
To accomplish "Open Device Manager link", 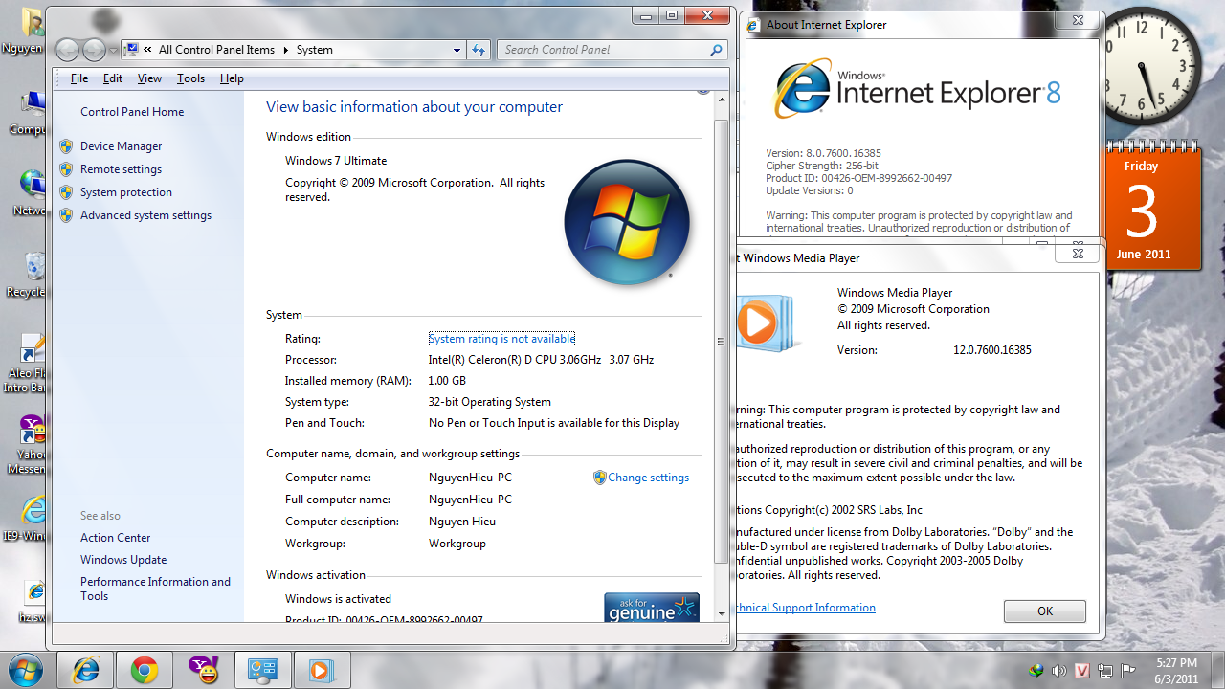I will tap(122, 146).
